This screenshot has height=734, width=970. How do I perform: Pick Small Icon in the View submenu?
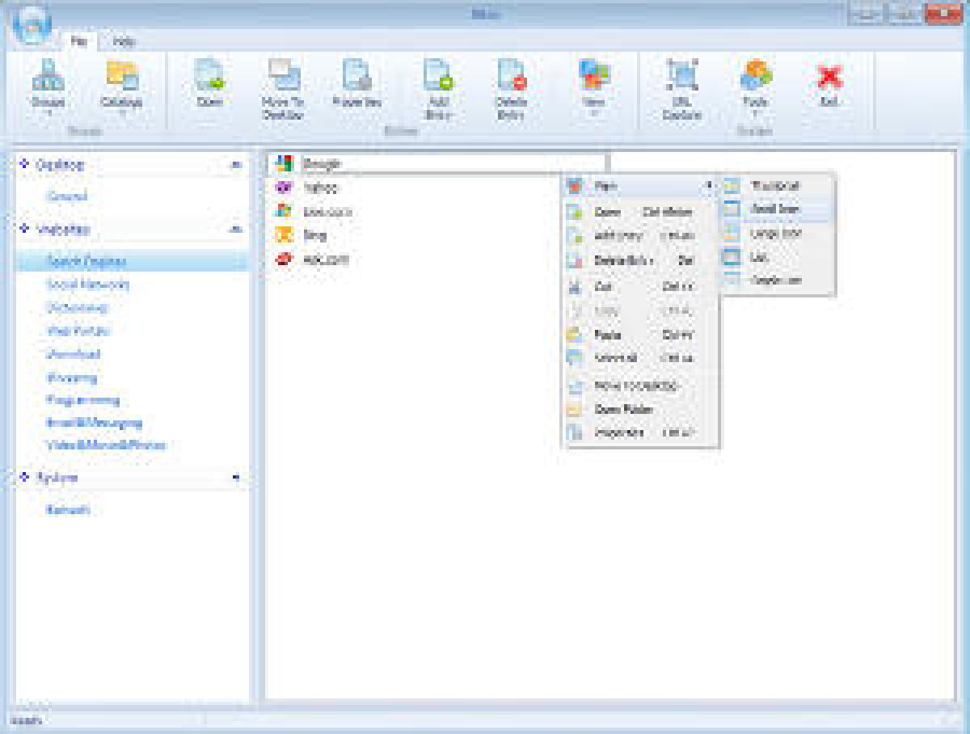(x=776, y=209)
